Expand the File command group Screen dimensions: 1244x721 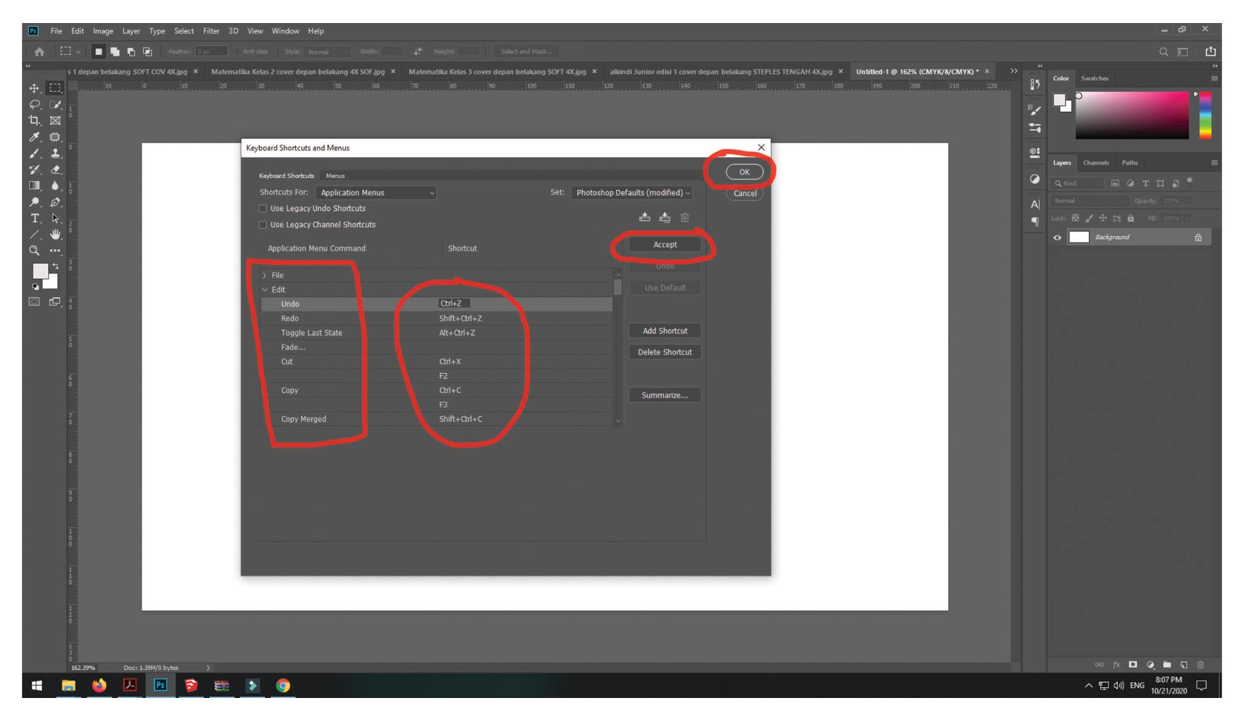pos(264,275)
